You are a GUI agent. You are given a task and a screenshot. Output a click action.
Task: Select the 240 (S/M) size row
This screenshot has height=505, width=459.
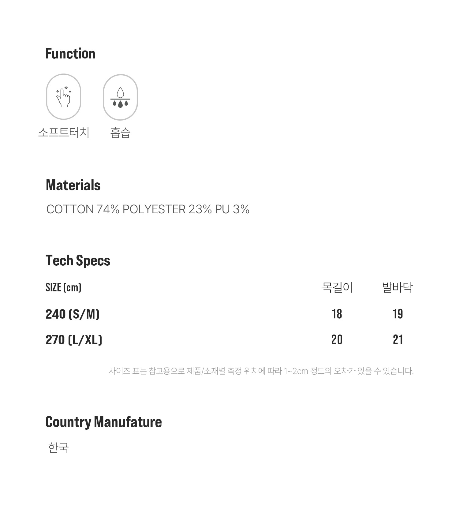[x=229, y=314]
